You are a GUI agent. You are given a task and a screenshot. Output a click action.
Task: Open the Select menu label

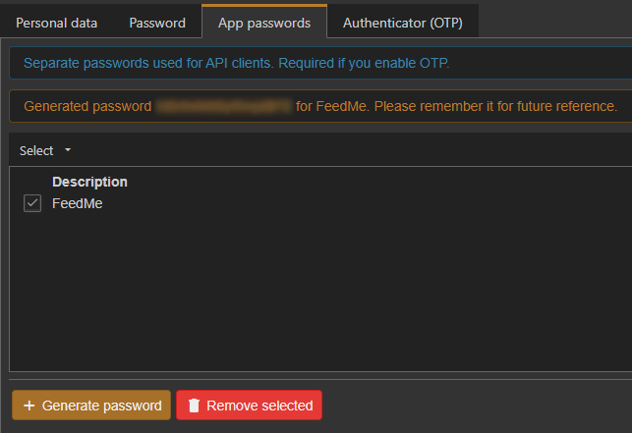point(36,150)
